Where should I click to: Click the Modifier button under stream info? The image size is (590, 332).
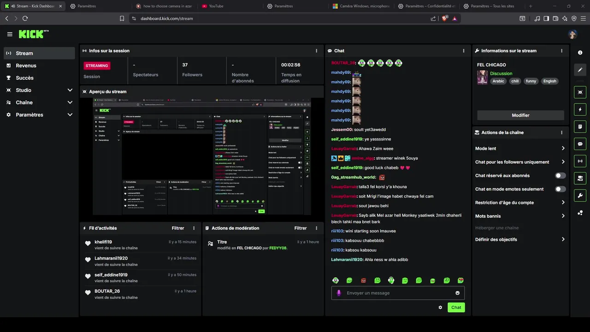point(520,115)
